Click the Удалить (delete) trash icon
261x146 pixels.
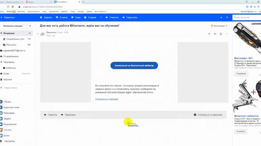[x=41, y=17]
